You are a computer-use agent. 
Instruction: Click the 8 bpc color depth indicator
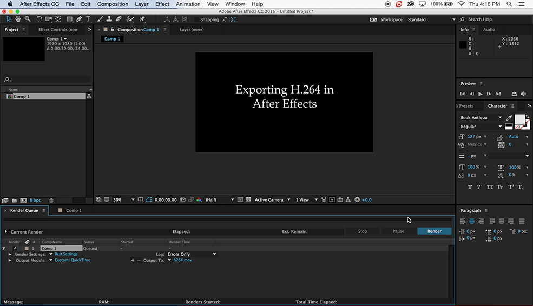35,201
